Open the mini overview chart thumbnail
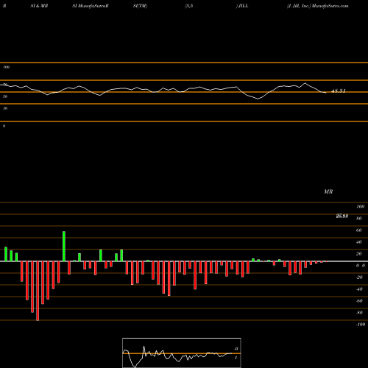Screen dimensions: 368x368 182,353
